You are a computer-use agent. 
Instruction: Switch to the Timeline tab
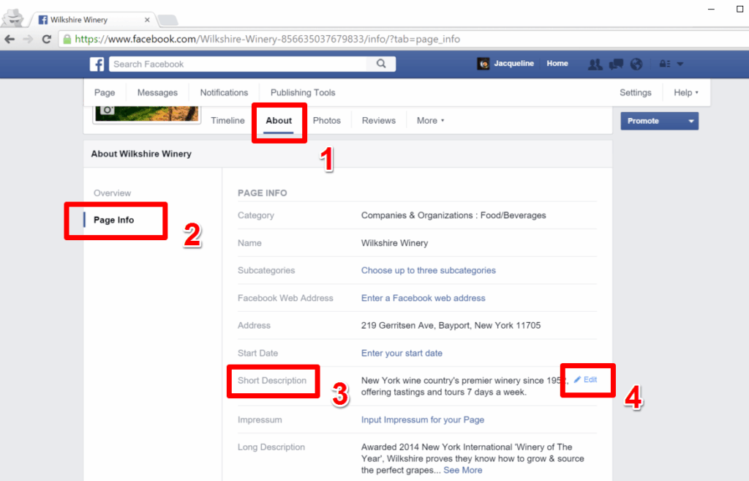point(228,121)
